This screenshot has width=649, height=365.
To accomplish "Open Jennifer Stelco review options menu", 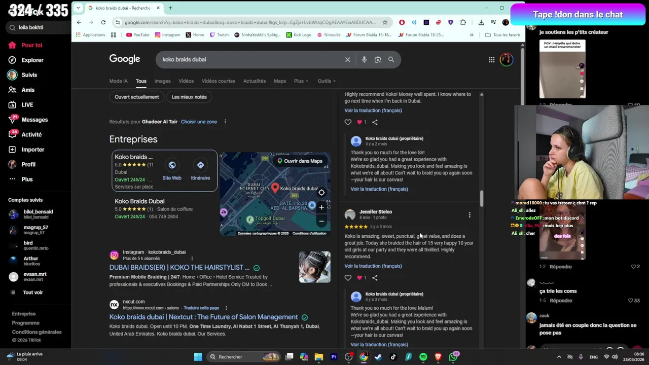I will click(x=470, y=215).
